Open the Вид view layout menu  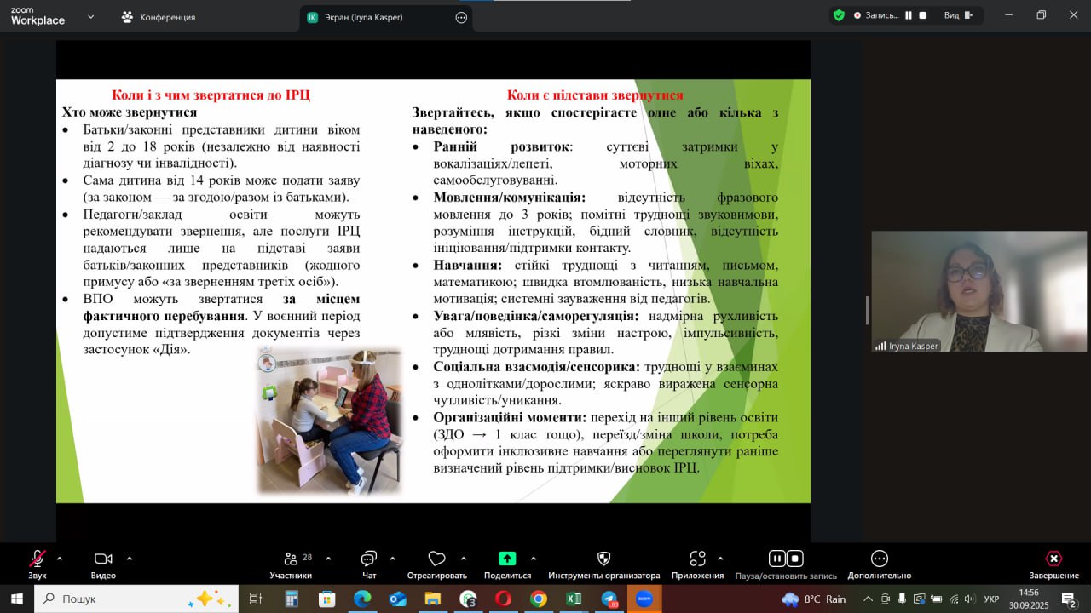coord(958,15)
